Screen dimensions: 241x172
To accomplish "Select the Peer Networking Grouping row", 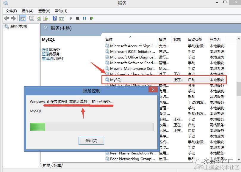I will click(x=165, y=159).
